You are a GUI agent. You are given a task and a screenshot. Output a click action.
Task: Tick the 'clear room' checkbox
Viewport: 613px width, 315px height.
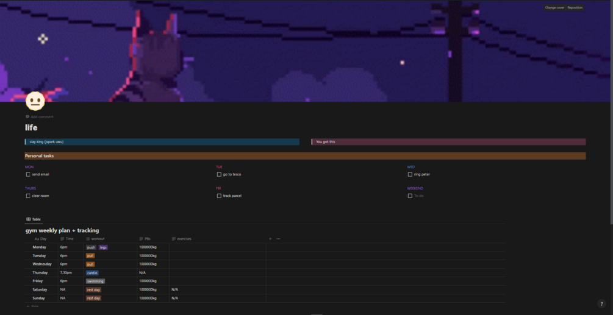coord(28,196)
